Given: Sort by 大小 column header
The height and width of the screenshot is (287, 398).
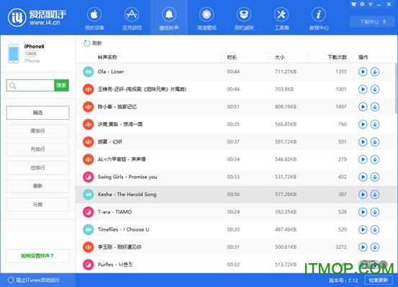Looking at the screenshot, I should [279, 57].
